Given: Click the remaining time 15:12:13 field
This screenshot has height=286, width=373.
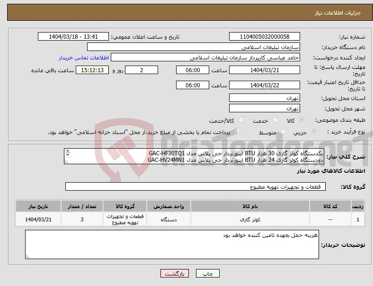Looking at the screenshot, I should tap(92, 70).
